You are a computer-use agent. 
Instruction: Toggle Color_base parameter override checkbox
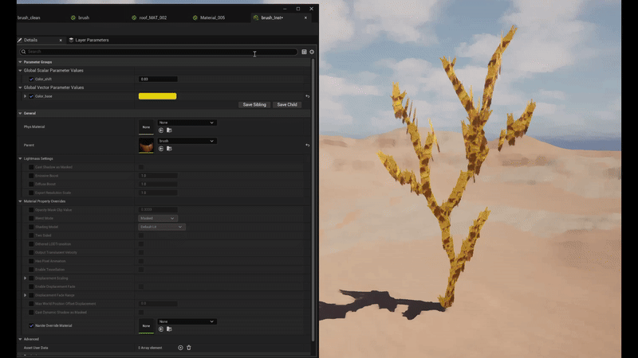coord(31,96)
